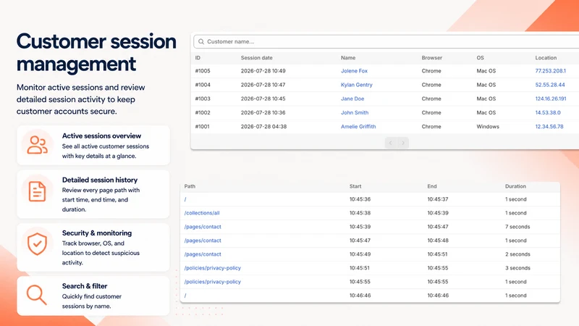Click the Start column header
This screenshot has height=326, width=579.
click(x=355, y=186)
